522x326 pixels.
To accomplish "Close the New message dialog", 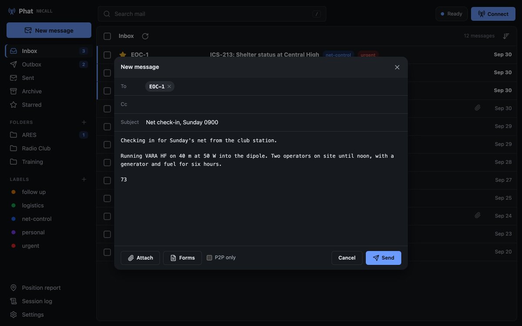I will [x=397, y=67].
